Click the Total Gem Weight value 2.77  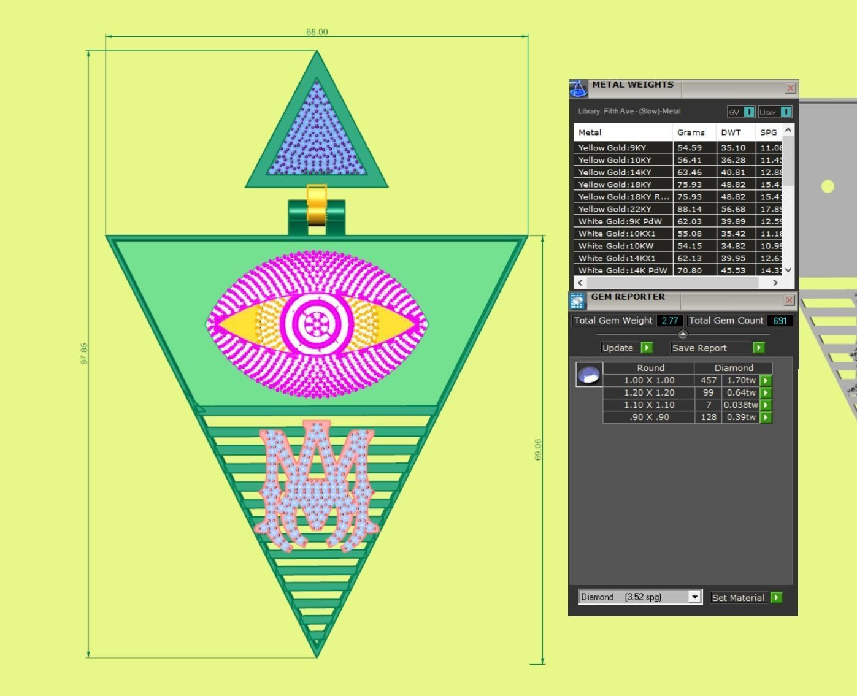point(669,321)
